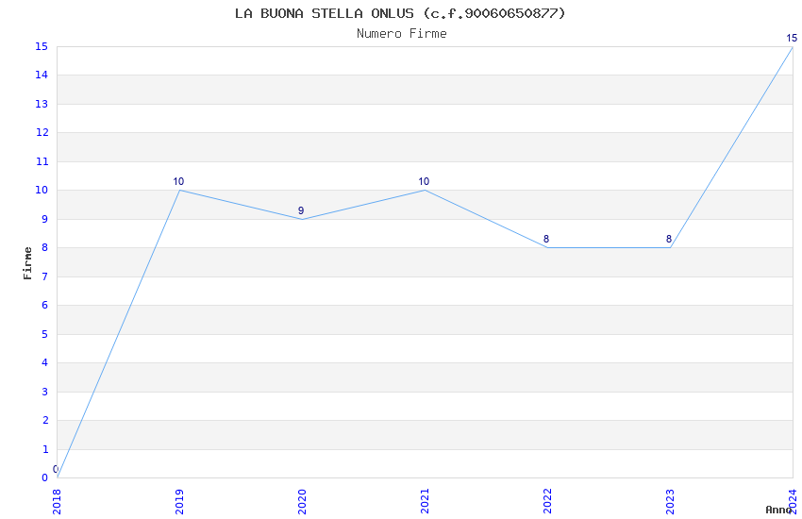Click y-axis tick label 12
802x519 pixels.
42,133
